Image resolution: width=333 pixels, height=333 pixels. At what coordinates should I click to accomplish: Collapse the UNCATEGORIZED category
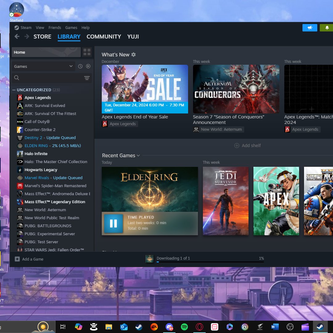14,90
